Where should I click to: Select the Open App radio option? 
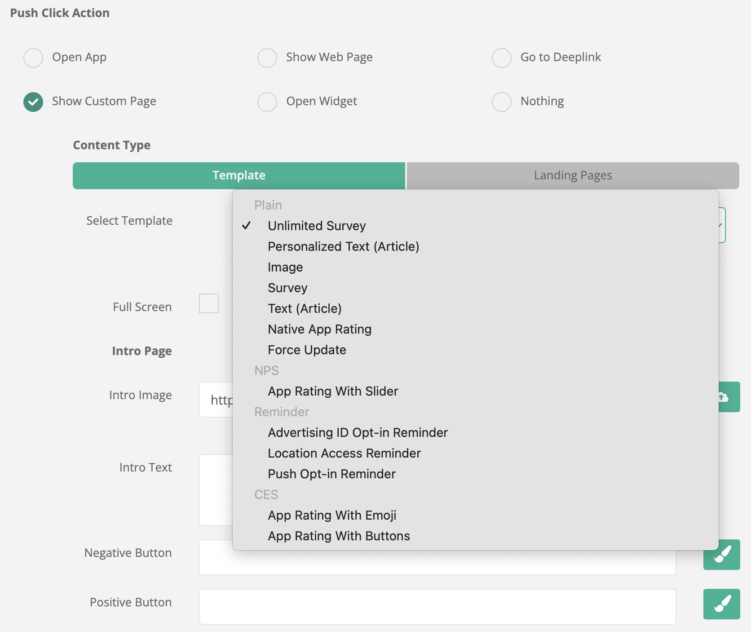(33, 58)
